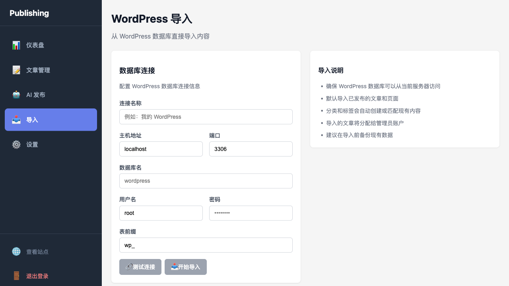Screen dimensions: 509x286
Task: Click the dashboard chart icon
Action: (16, 45)
